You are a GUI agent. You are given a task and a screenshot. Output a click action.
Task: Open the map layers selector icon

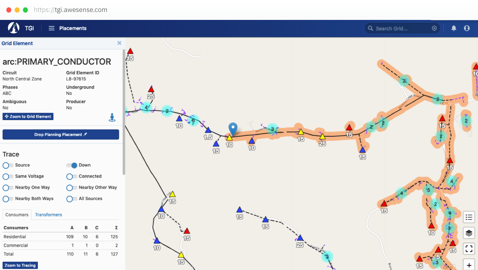(469, 233)
